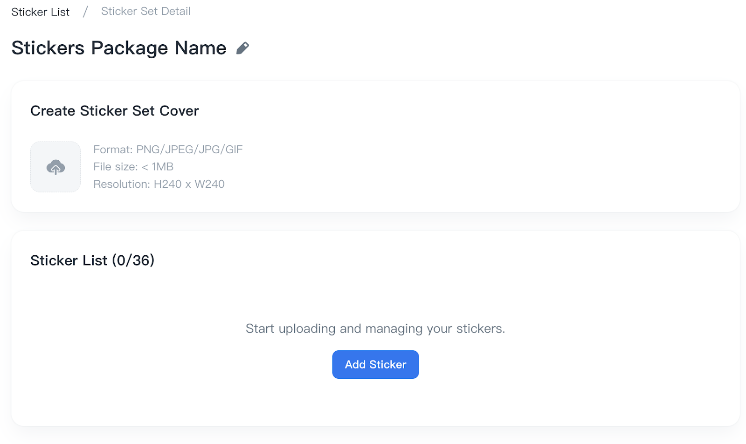
Task: Select the Sticker Set Detail breadcrumb
Action: [x=145, y=12]
